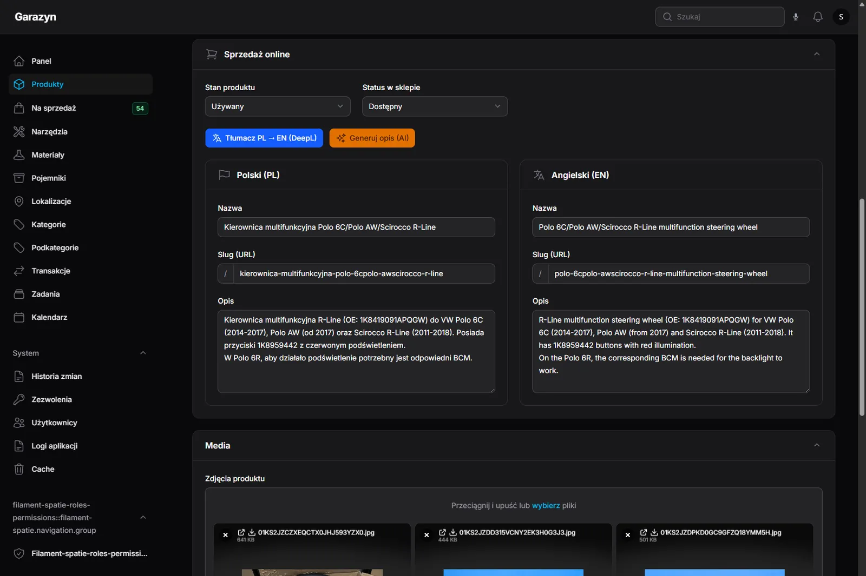Collapse the filament-spatie navigation group
This screenshot has height=576, width=866.
[143, 518]
